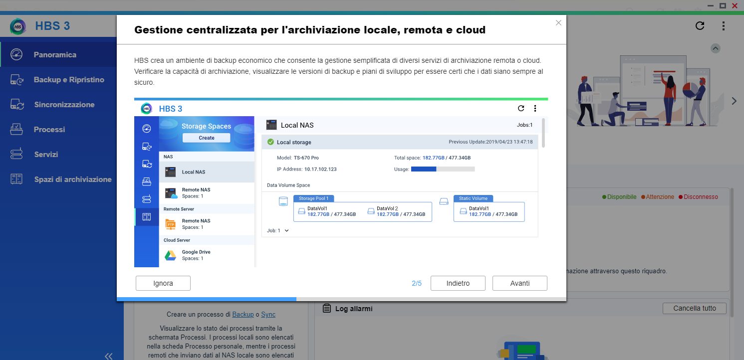Click the preview three-dot icon
Image resolution: width=744 pixels, height=360 pixels.
click(x=535, y=108)
